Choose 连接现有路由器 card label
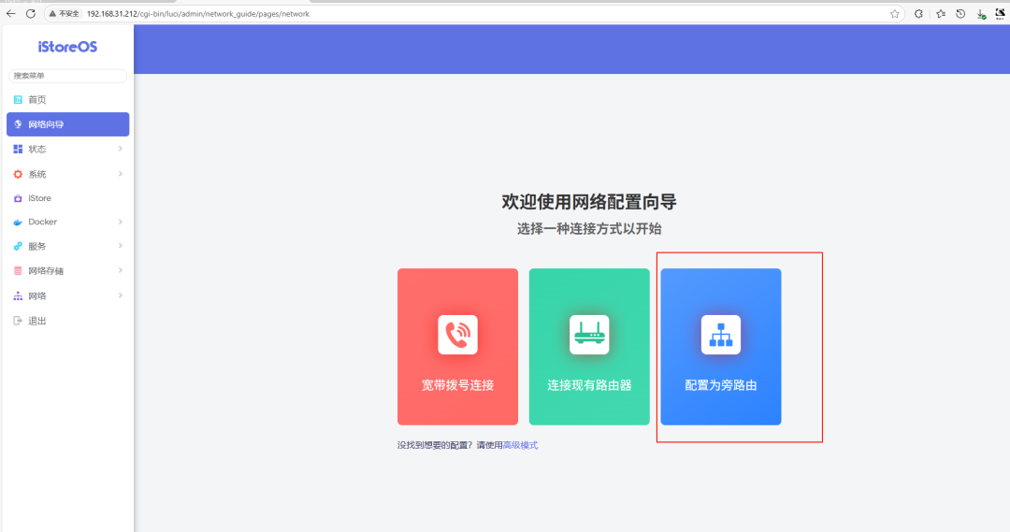The image size is (1010, 532). click(589, 385)
